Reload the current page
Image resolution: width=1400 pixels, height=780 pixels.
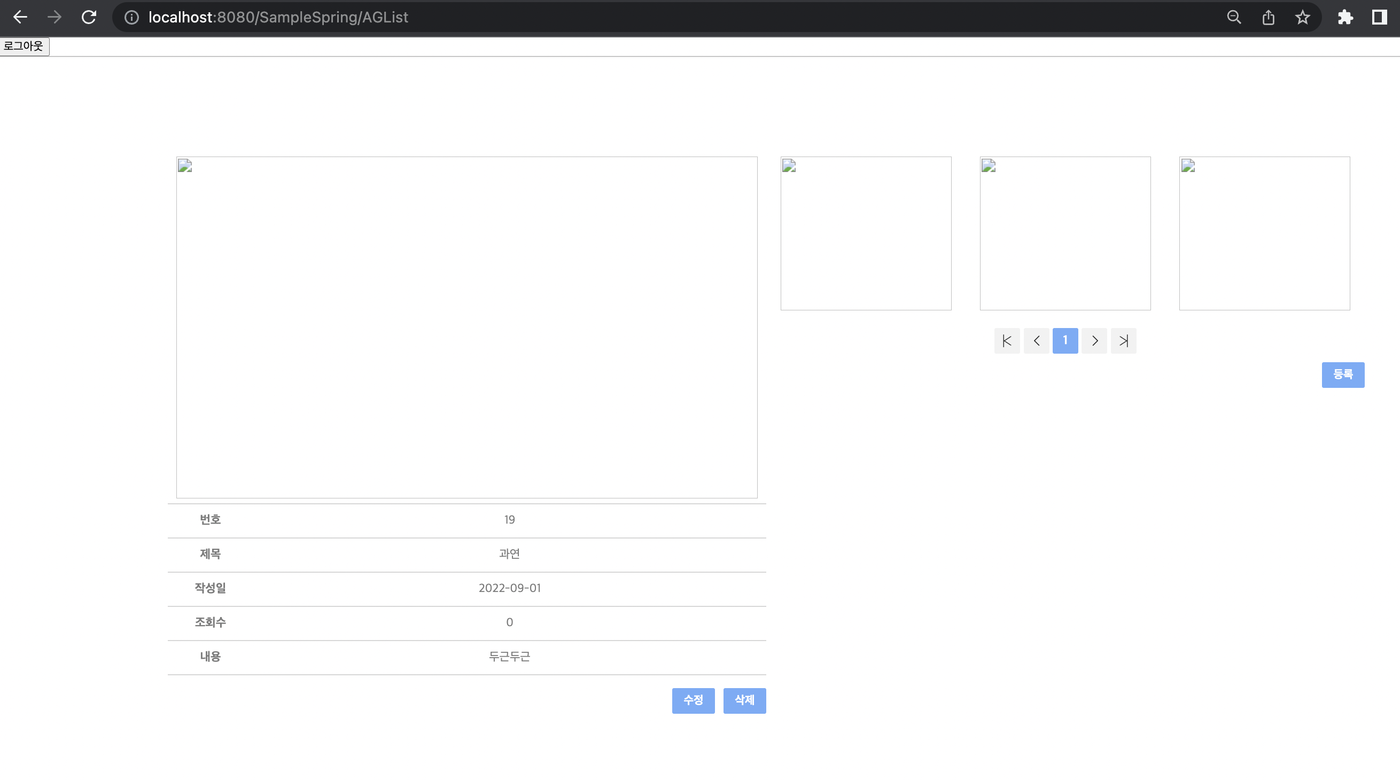(89, 18)
